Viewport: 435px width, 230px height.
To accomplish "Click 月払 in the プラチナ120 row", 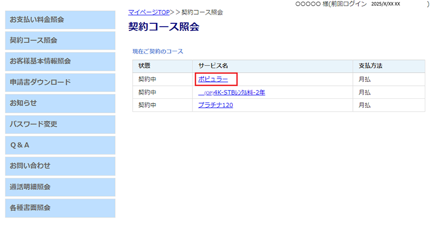I will coord(365,105).
